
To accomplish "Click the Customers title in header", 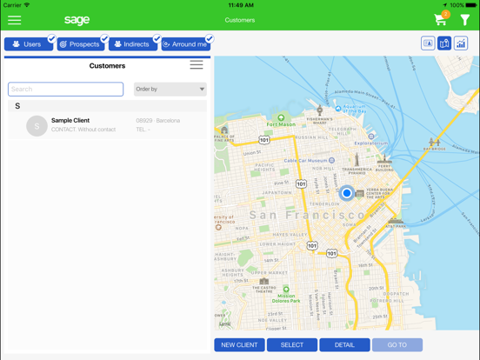I will pyautogui.click(x=240, y=20).
